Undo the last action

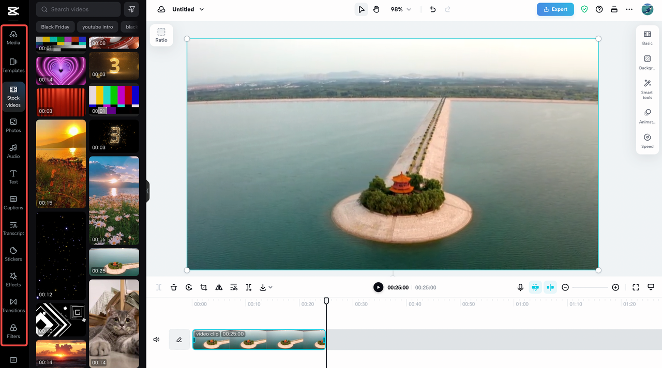pos(433,9)
